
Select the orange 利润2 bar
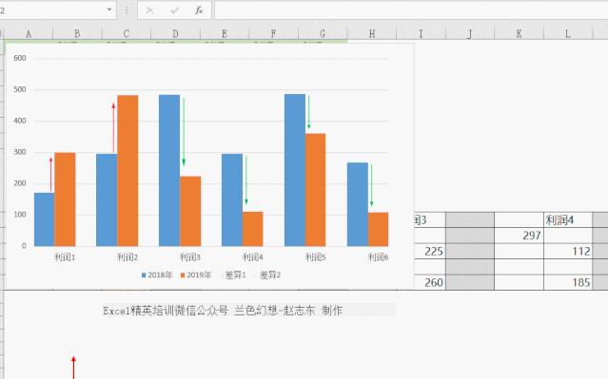[x=127, y=171]
